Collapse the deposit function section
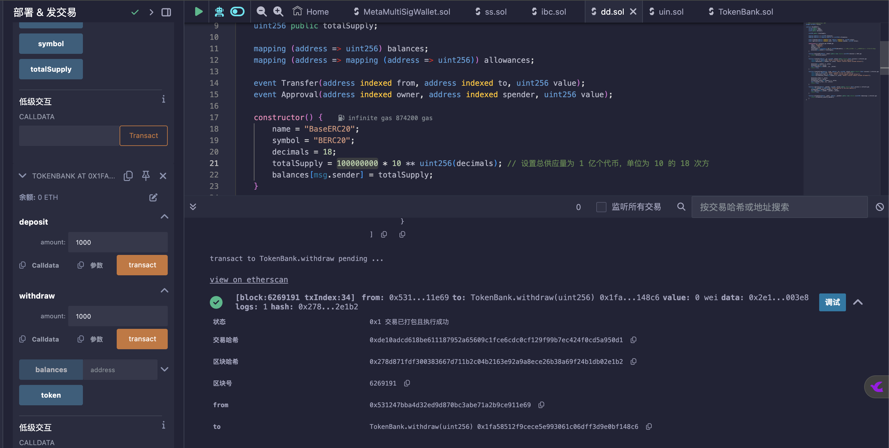889x448 pixels. coord(164,216)
